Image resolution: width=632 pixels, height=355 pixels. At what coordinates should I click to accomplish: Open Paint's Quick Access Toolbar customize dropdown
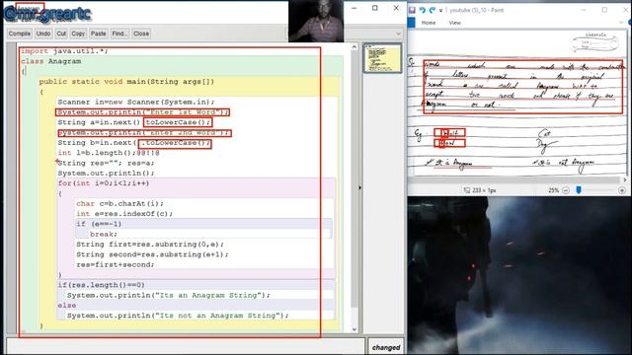[441, 11]
